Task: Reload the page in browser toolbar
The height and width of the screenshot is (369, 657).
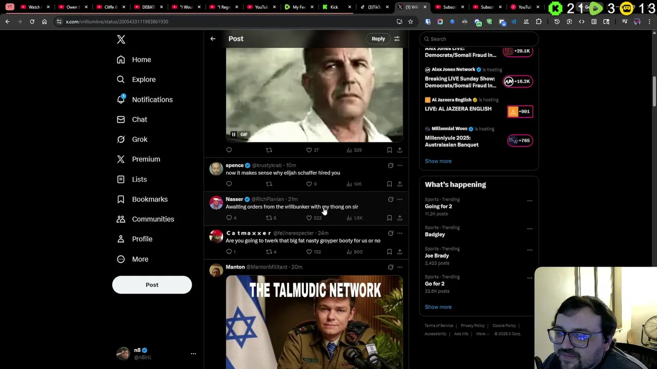Action: [32, 22]
